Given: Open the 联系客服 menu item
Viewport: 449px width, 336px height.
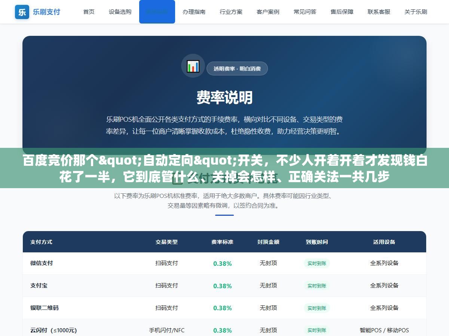Looking at the screenshot, I should (x=379, y=12).
